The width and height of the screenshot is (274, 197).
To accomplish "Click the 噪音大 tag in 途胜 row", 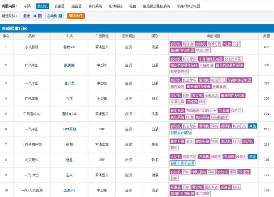I will tap(241, 157).
